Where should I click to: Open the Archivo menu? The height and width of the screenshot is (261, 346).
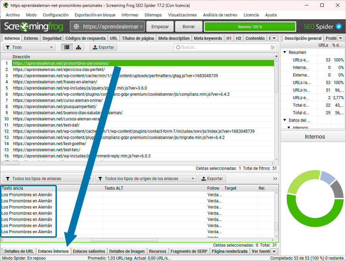[13, 15]
